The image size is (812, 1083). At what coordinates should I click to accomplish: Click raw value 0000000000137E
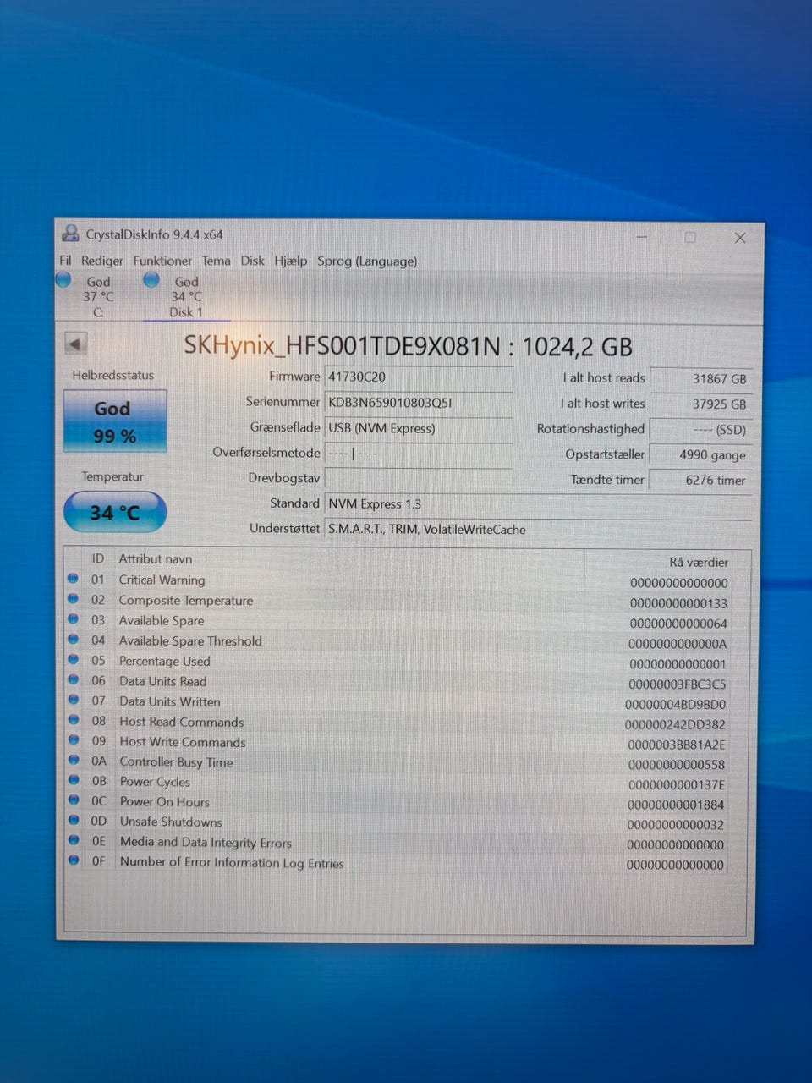coord(677,785)
